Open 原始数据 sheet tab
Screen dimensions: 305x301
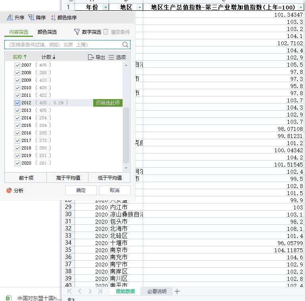[125, 291]
